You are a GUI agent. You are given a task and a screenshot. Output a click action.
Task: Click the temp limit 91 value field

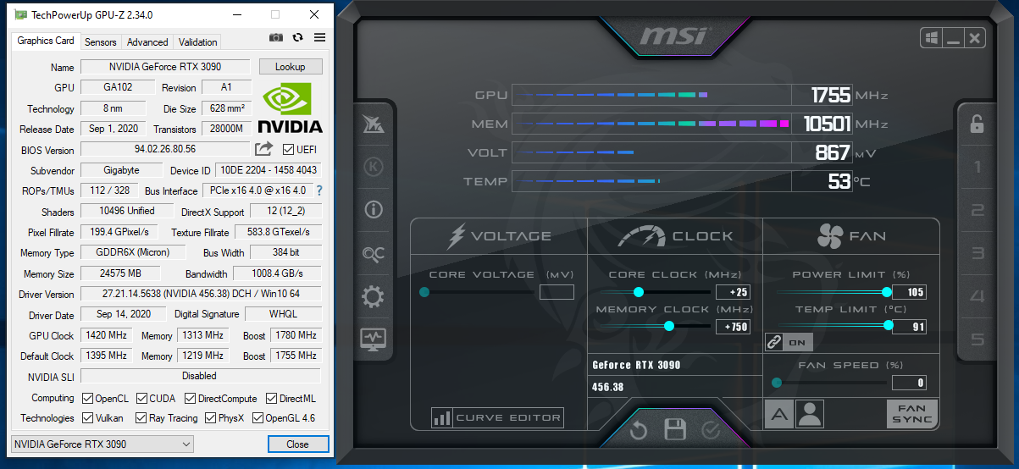tap(910, 326)
